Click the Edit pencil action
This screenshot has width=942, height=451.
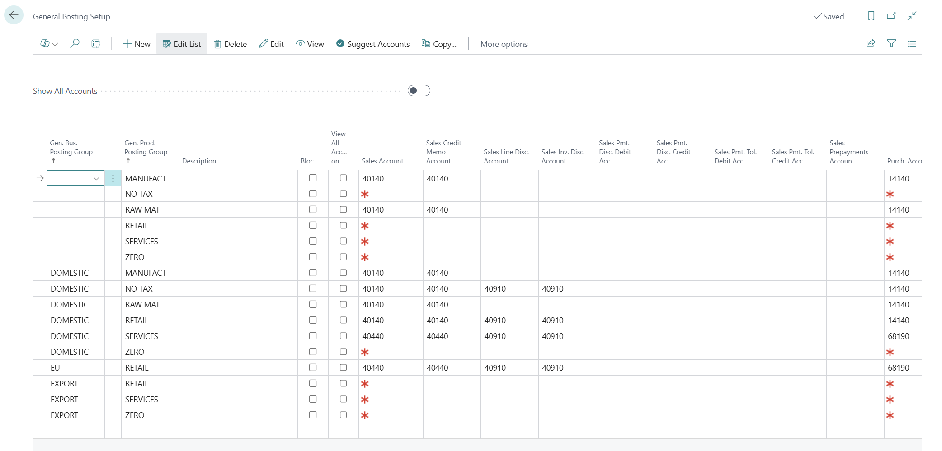click(x=271, y=44)
